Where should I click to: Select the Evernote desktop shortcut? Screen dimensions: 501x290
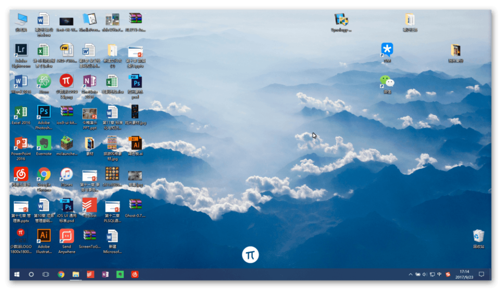click(x=44, y=146)
